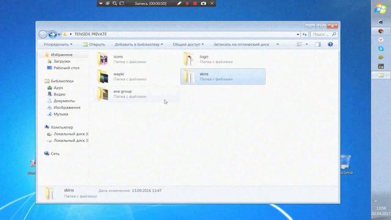Click Записать на оптический диск
This screenshot has height=220, width=391.
[x=241, y=45]
